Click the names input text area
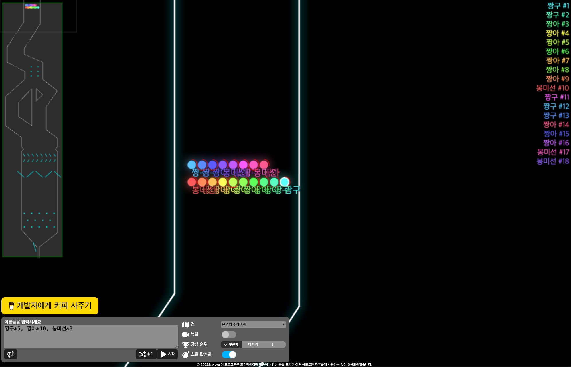The image size is (571, 367). (x=91, y=336)
